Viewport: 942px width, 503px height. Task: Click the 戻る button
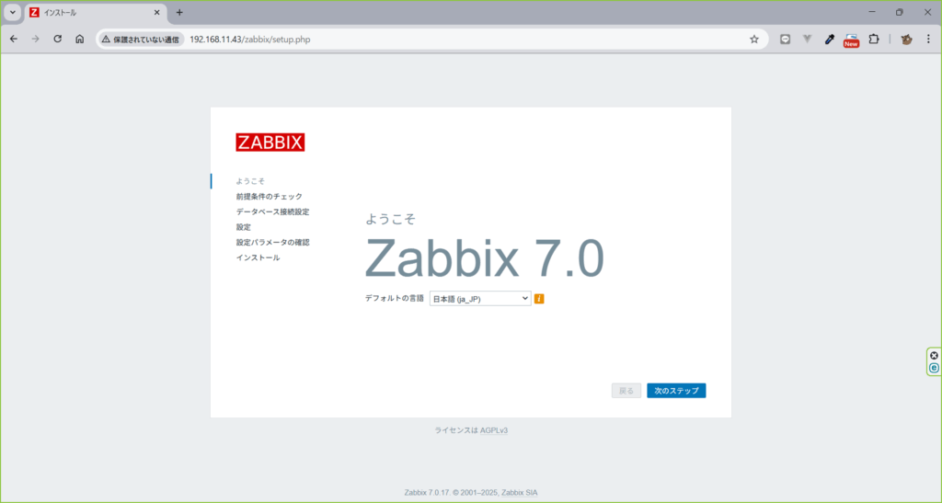(x=626, y=390)
